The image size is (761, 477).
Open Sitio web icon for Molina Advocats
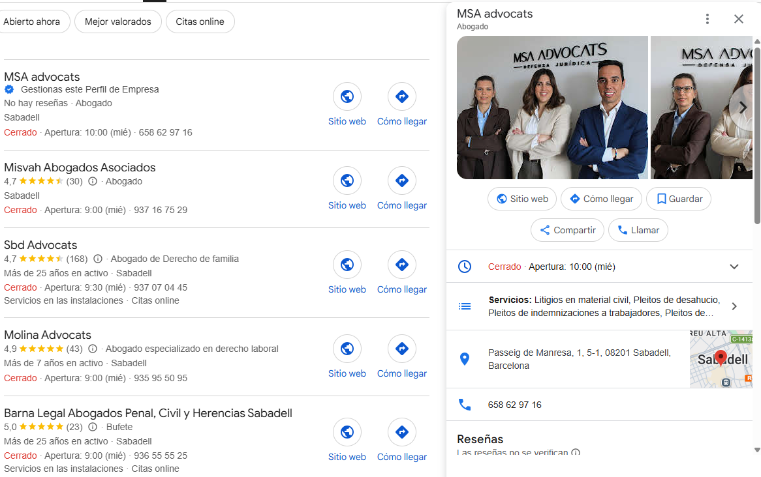click(347, 349)
